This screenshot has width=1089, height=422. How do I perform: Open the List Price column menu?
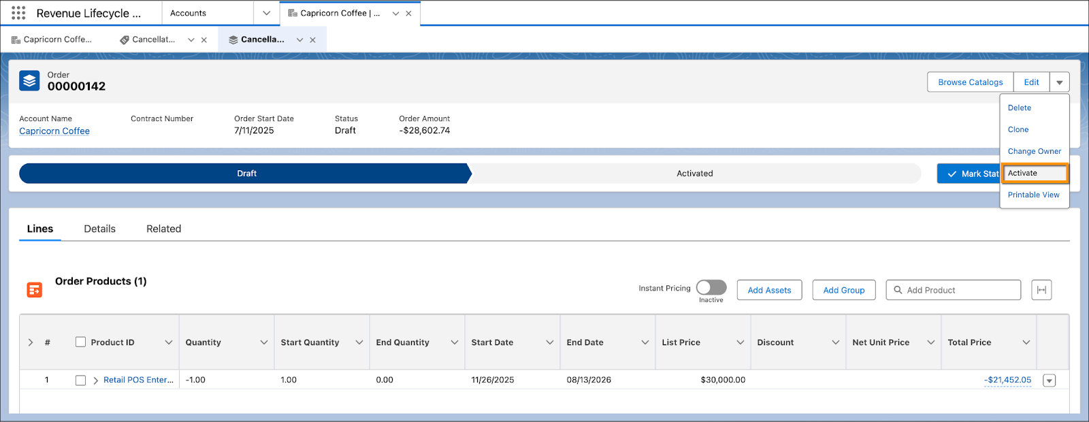[x=741, y=342]
